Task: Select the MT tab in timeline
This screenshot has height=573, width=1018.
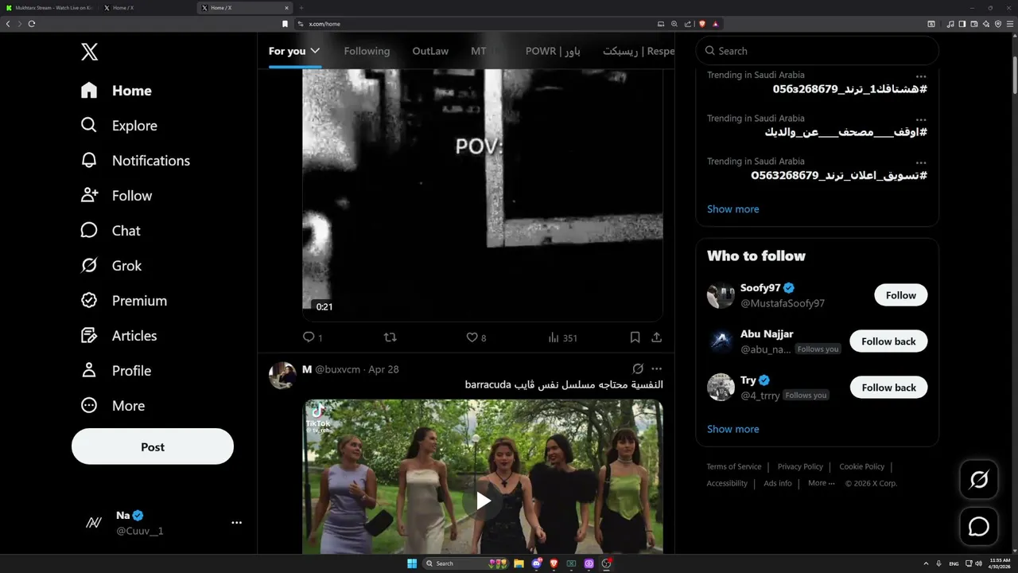Action: (479, 51)
